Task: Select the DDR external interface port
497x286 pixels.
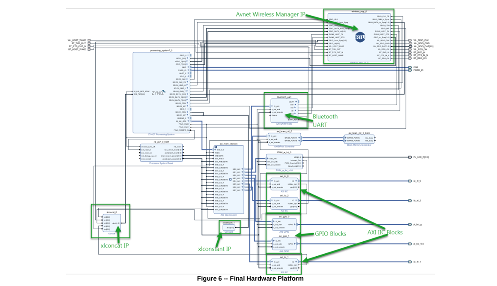Action: [x=410, y=67]
